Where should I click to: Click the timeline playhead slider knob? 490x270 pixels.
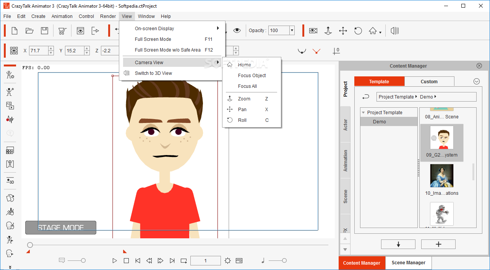click(x=30, y=245)
